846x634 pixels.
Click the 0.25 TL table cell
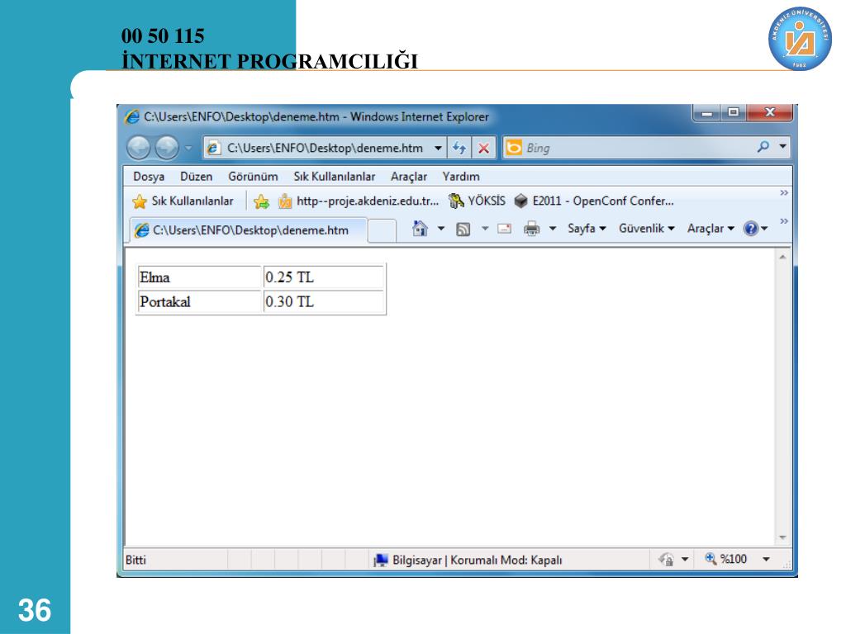pos(323,277)
